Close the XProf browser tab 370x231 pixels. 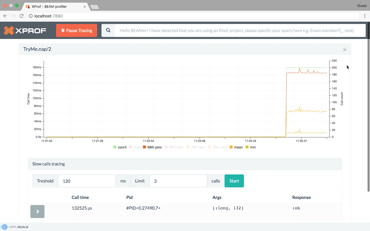point(84,6)
